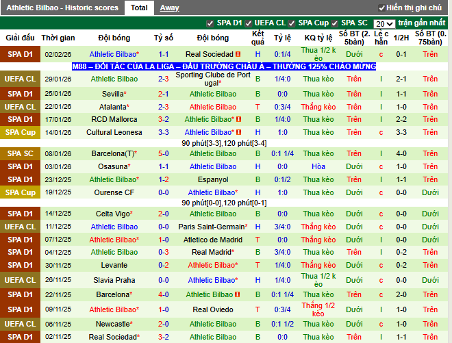Click the note 90 phút[0-0],120 phút[0-1]
This screenshot has height=343, width=452.
[x=224, y=203]
